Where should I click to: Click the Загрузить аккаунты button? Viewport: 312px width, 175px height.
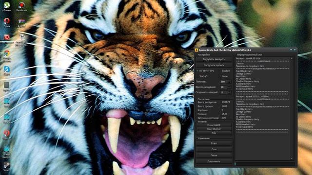pos(214,59)
